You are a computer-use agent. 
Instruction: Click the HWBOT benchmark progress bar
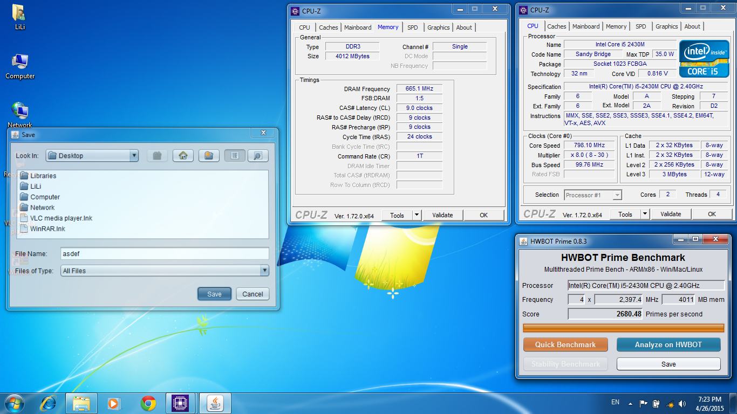[624, 328]
